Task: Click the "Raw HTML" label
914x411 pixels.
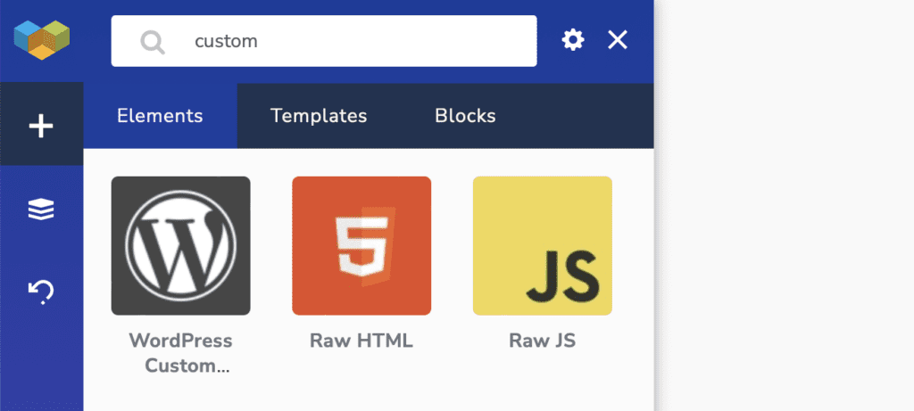Action: 361,341
